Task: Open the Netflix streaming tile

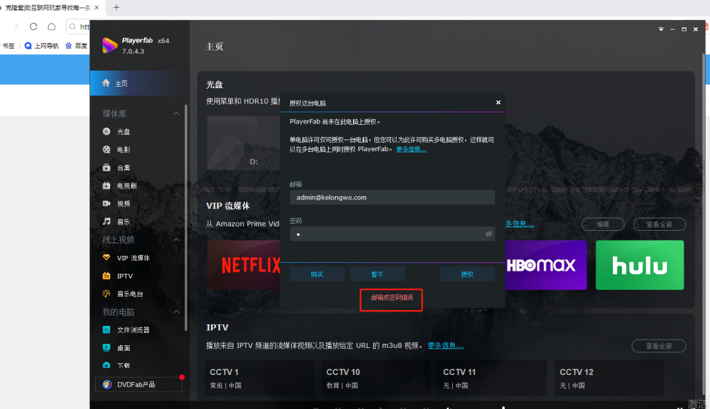Action: pyautogui.click(x=243, y=265)
